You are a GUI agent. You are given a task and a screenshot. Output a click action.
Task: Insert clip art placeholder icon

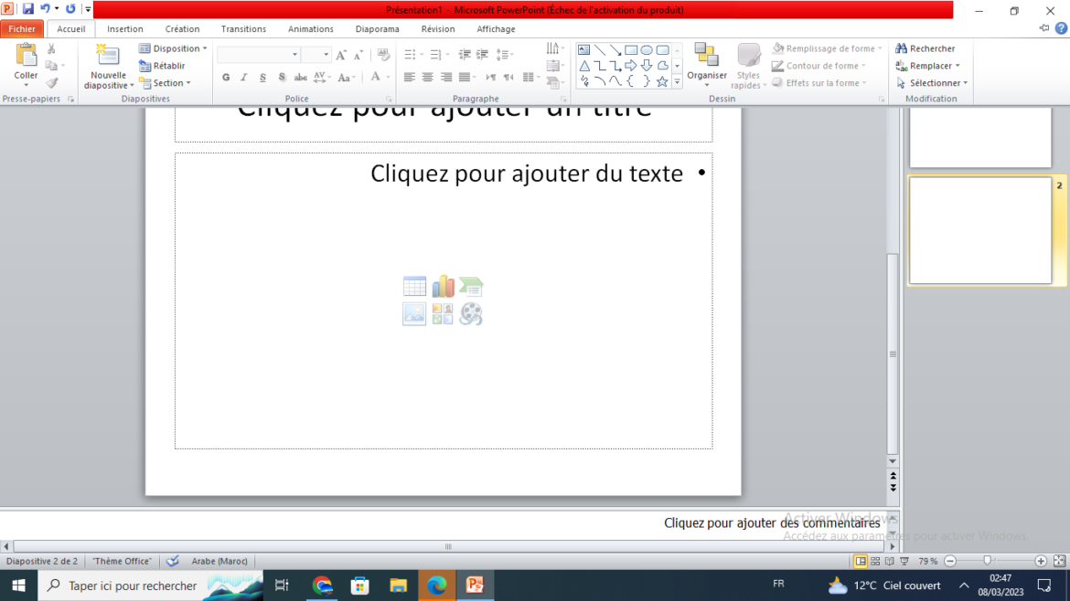click(x=443, y=314)
